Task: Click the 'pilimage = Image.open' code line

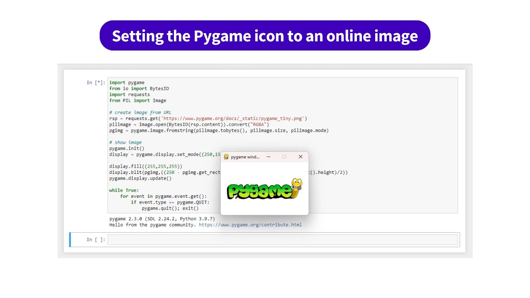Action: [189, 124]
